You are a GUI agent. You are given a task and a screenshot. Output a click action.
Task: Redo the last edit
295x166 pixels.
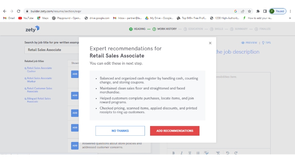236,153
